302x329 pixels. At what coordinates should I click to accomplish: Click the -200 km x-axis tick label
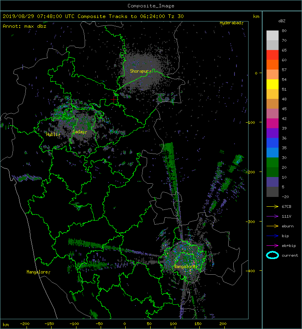tap(25, 324)
